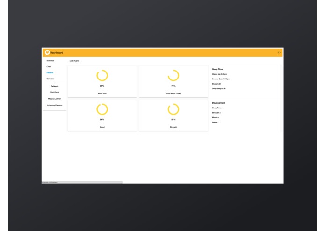325x231 pixels.
Task: Click the Strength progress ring
Action: click(x=173, y=109)
